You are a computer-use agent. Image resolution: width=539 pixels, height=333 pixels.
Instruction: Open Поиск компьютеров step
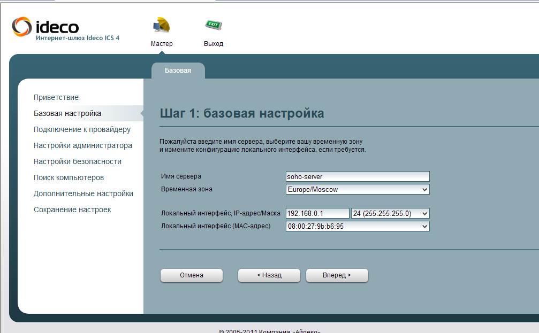(x=69, y=177)
